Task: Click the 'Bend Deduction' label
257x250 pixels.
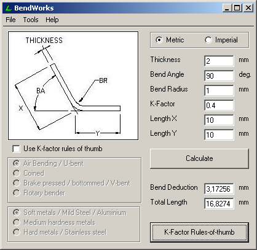Action: (x=174, y=187)
